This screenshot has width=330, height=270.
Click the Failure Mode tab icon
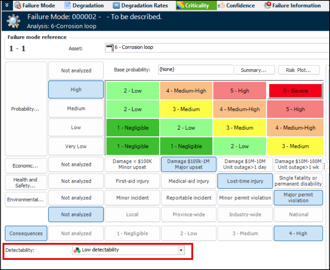(18, 5)
